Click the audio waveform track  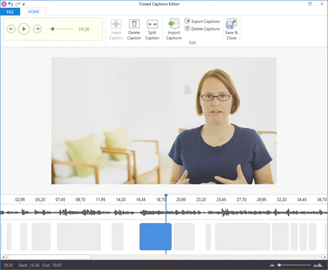click(164, 212)
